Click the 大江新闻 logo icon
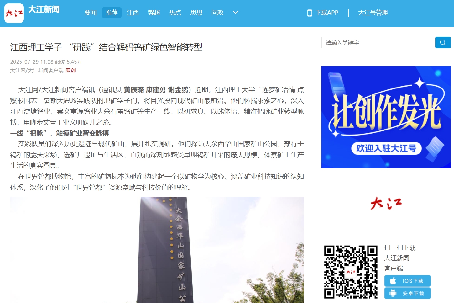This screenshot has height=303, width=454. pos(14,13)
